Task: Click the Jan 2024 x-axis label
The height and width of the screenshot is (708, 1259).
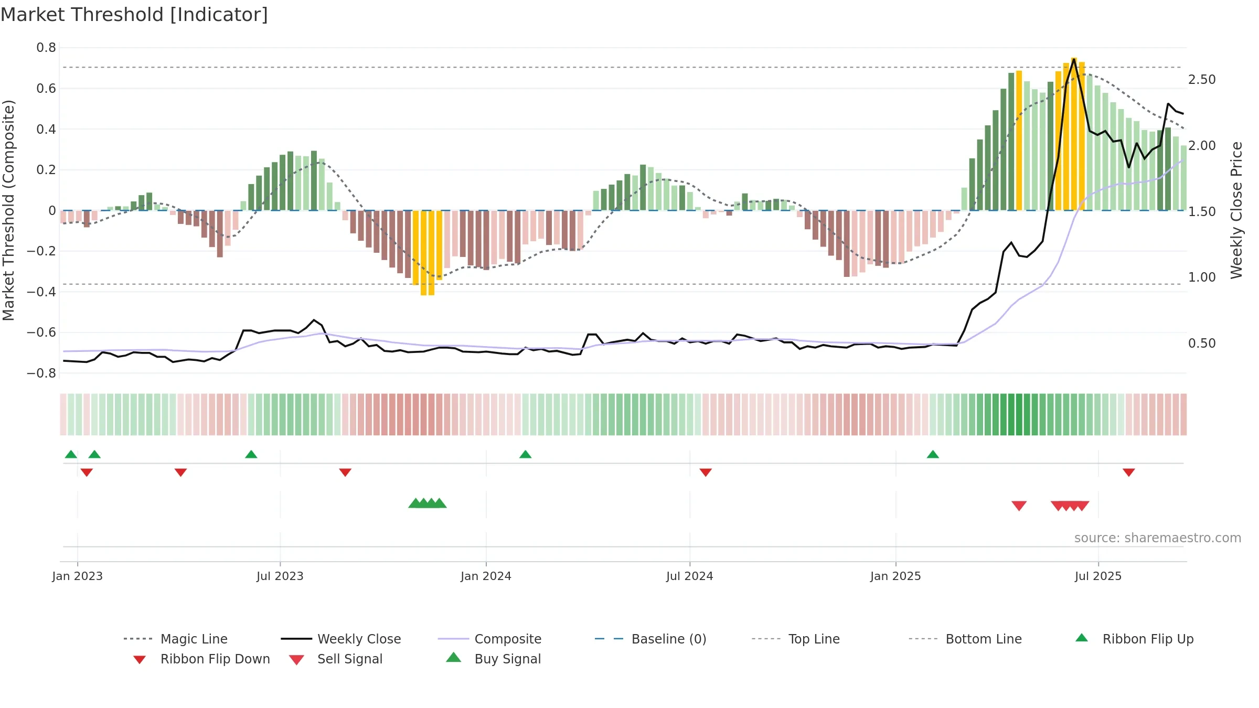Action: tap(486, 576)
